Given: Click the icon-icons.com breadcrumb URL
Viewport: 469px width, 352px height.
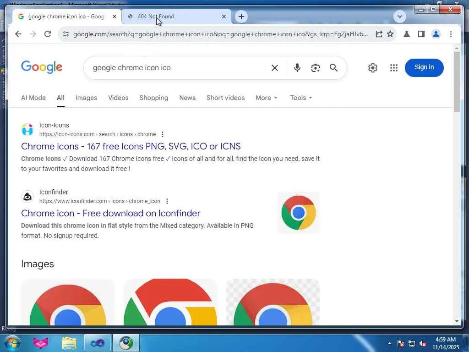Looking at the screenshot, I should pyautogui.click(x=98, y=134).
